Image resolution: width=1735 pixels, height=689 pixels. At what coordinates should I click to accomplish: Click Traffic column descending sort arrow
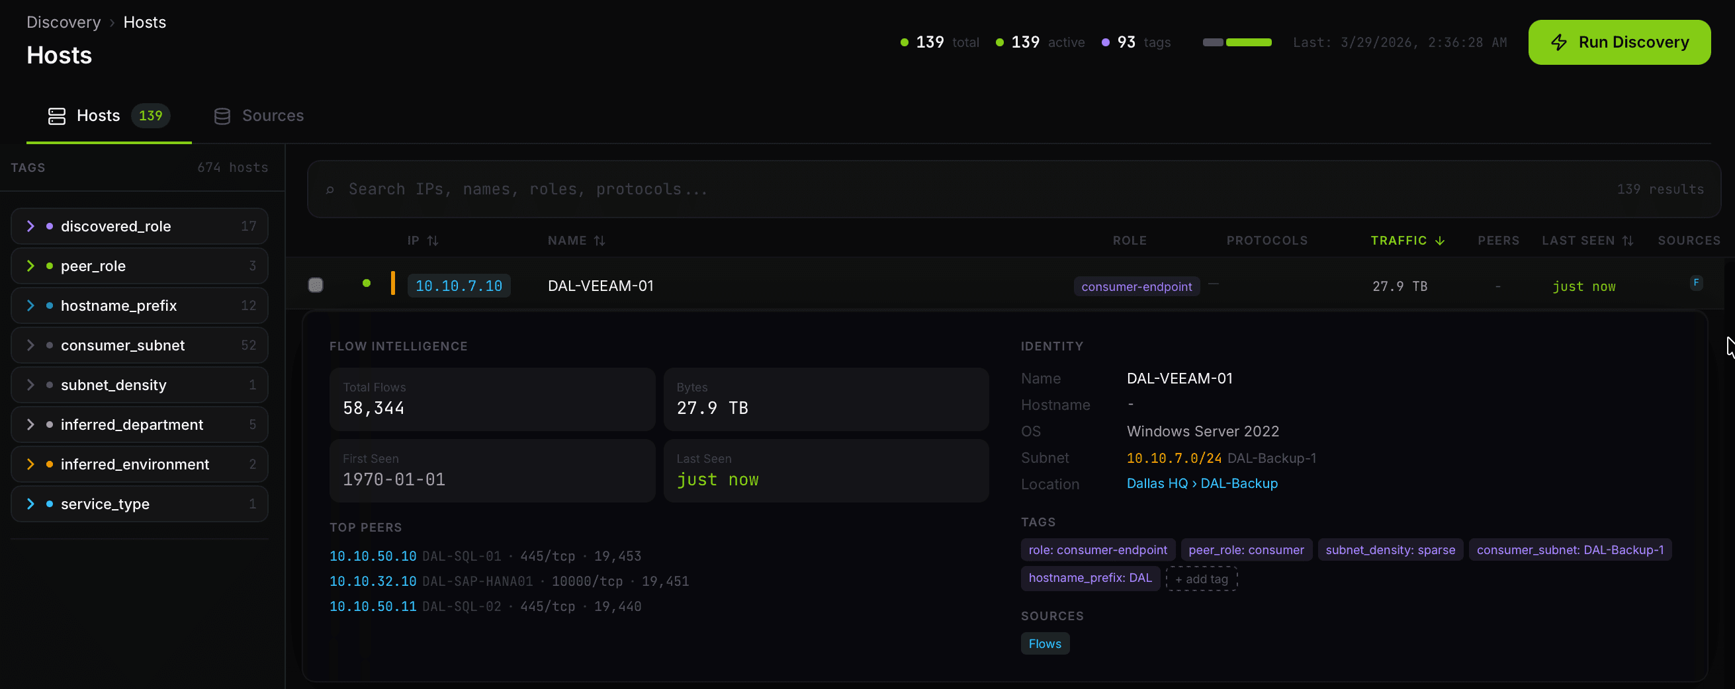coord(1440,241)
